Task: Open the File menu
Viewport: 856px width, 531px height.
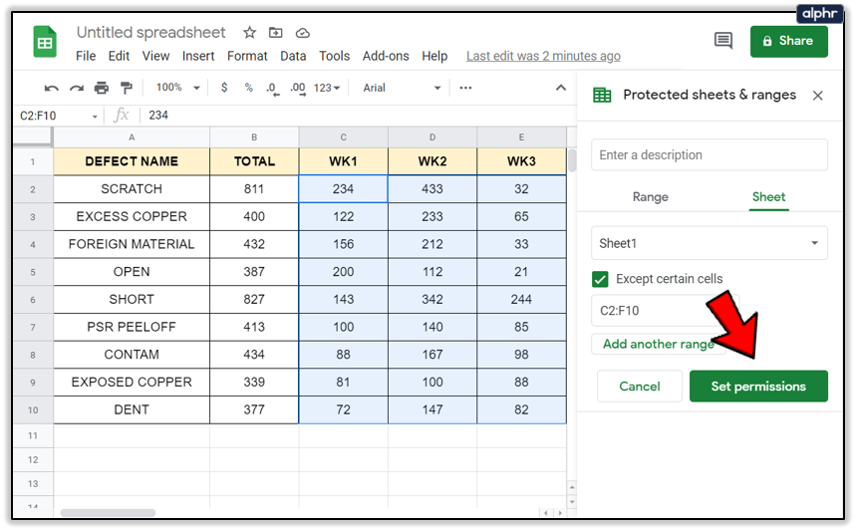Action: (86, 56)
